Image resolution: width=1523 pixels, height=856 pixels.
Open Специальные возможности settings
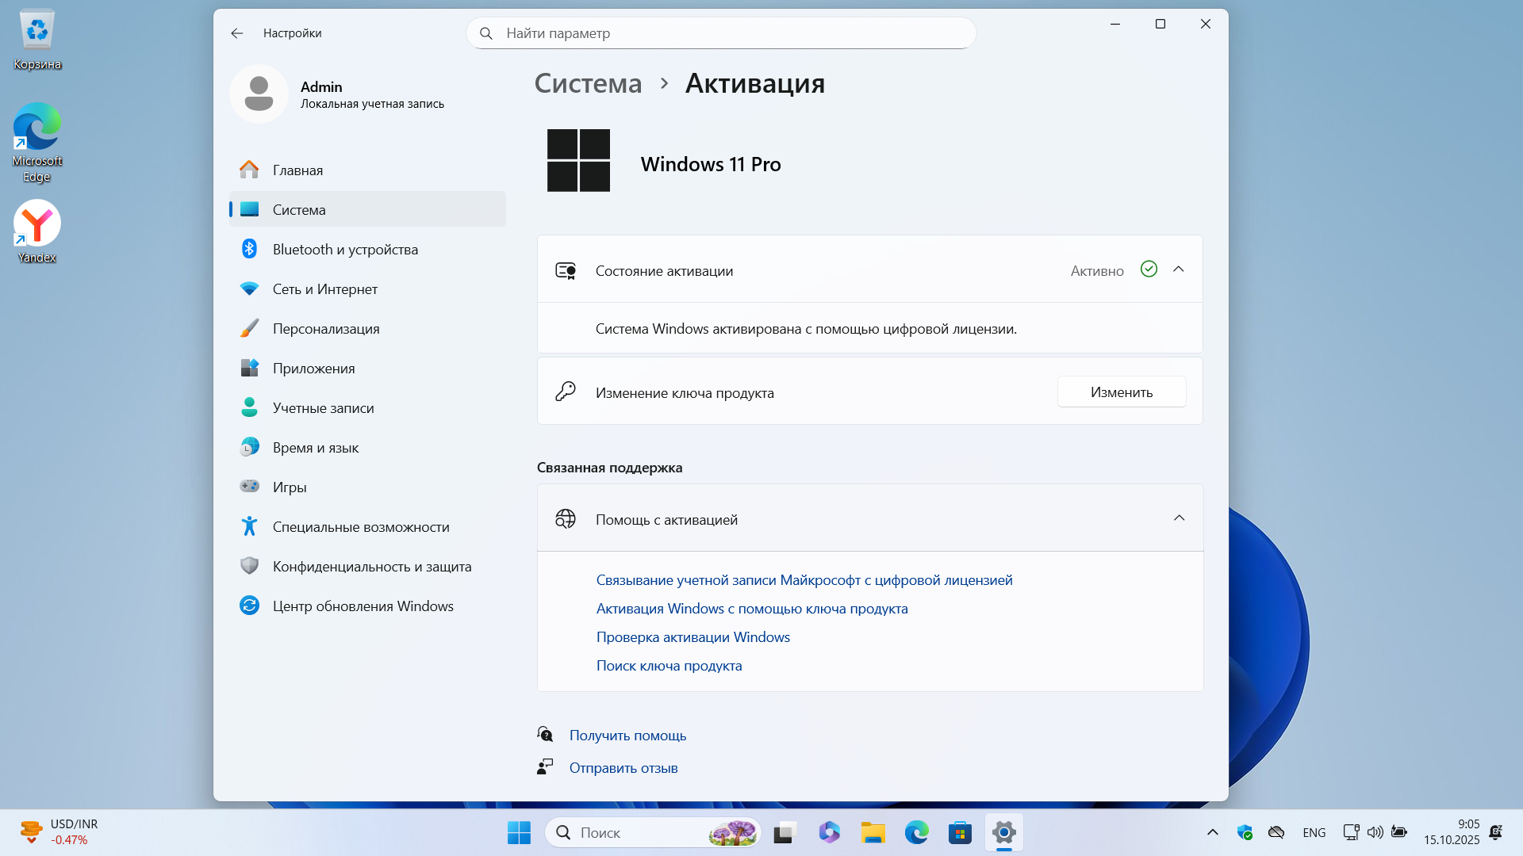point(360,527)
